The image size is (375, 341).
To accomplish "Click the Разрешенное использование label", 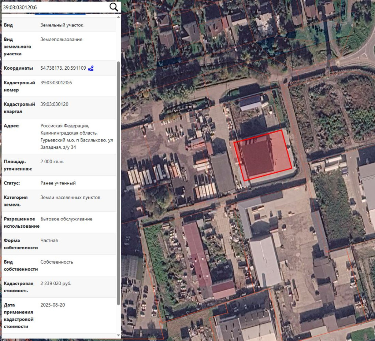I will pos(22,223).
